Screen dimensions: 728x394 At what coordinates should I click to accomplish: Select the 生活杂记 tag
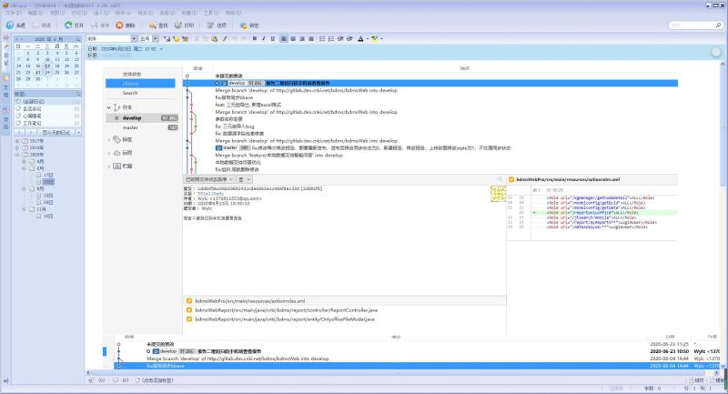coord(31,108)
